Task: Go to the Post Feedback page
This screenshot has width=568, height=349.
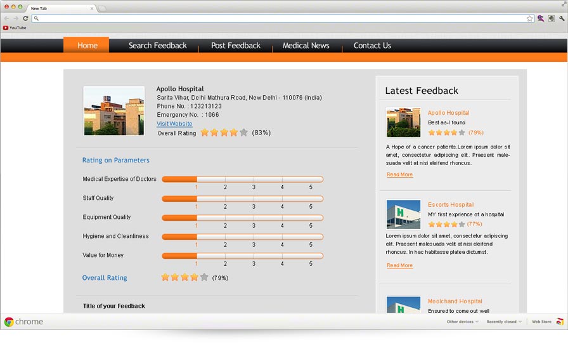Action: [236, 46]
